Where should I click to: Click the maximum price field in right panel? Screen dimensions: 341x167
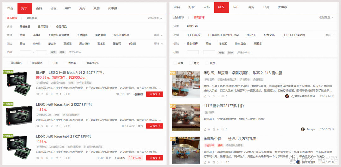click(x=209, y=53)
